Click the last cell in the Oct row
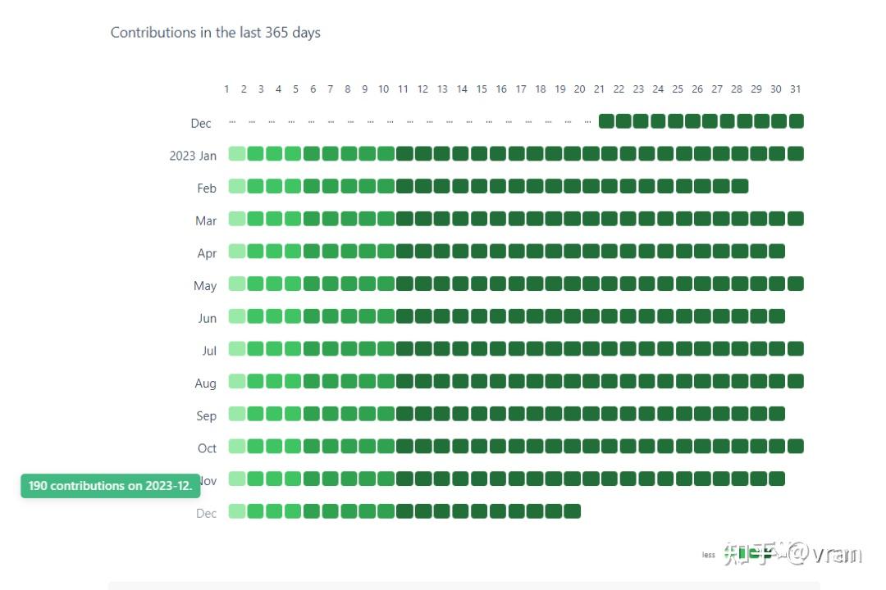This screenshot has width=886, height=590. coord(796,447)
